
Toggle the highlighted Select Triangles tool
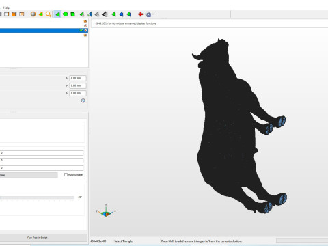pos(57,14)
